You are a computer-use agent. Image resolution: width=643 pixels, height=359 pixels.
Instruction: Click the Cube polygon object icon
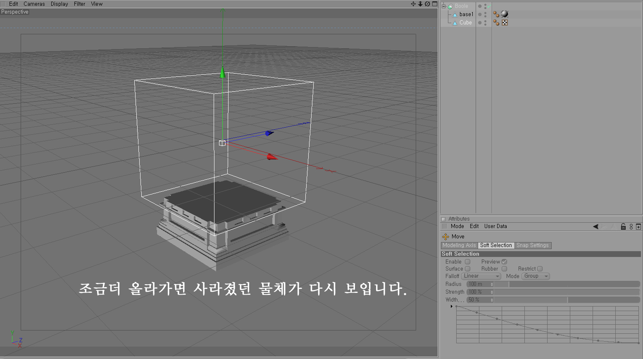[455, 23]
